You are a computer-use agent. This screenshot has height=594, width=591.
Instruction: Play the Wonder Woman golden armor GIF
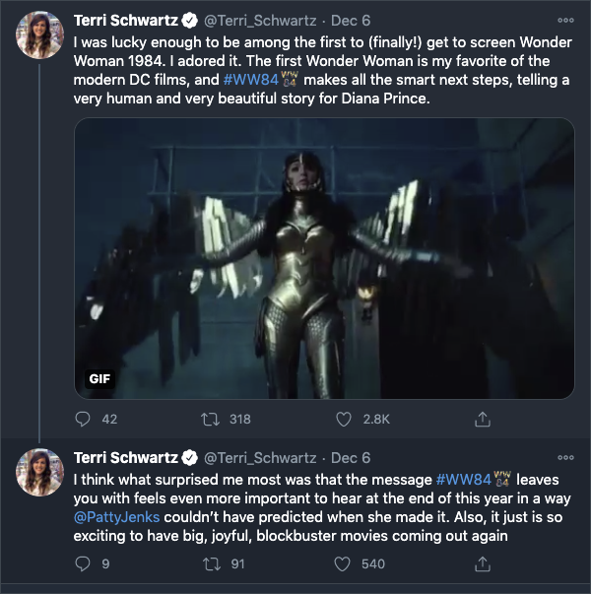[x=324, y=258]
